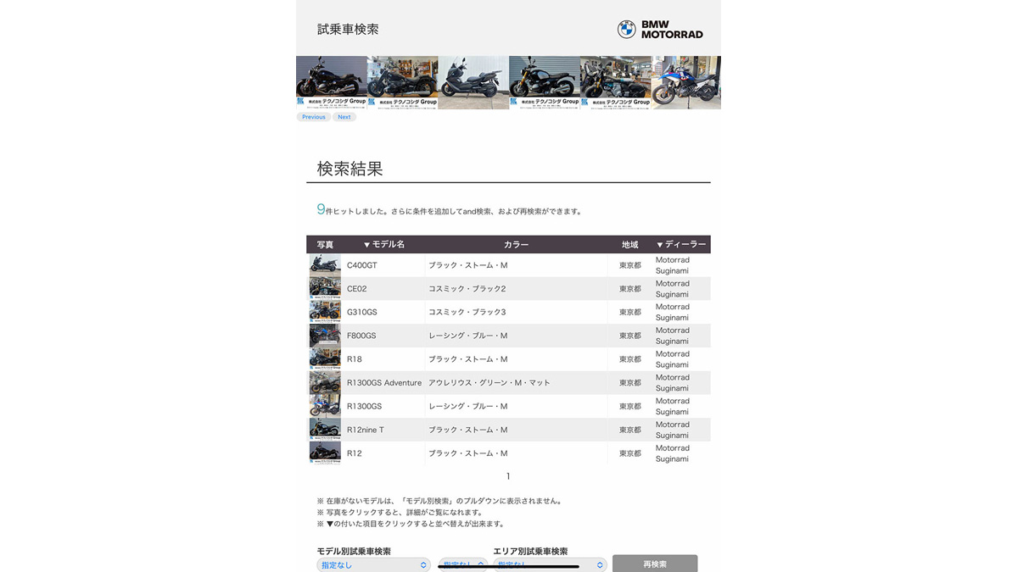Click アウレリウス・グリーン・M・マット color cell
Screen dimensions: 1018x572
click(489, 383)
